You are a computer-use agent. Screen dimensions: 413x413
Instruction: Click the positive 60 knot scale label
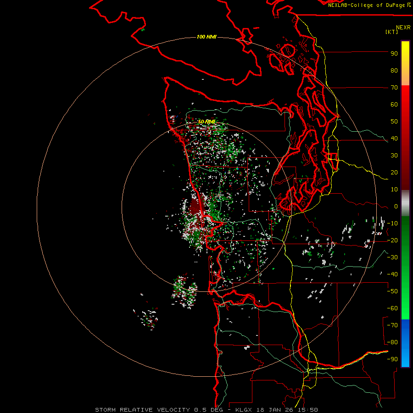(394, 105)
